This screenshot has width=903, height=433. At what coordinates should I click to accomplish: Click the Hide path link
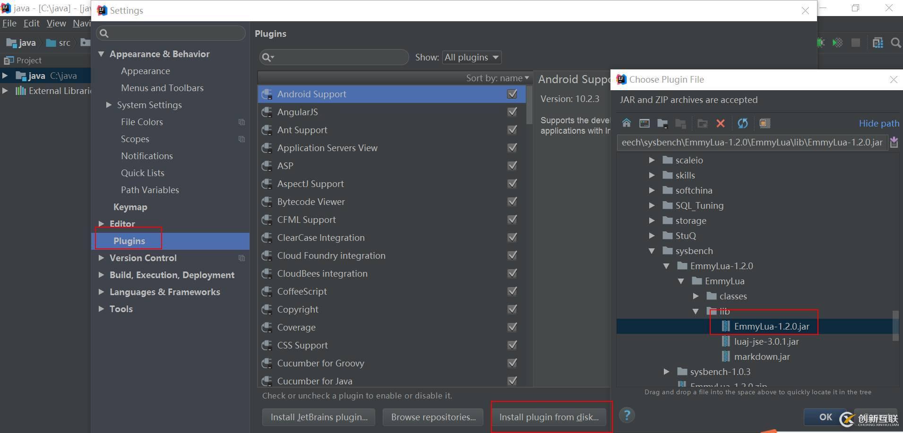[878, 123]
